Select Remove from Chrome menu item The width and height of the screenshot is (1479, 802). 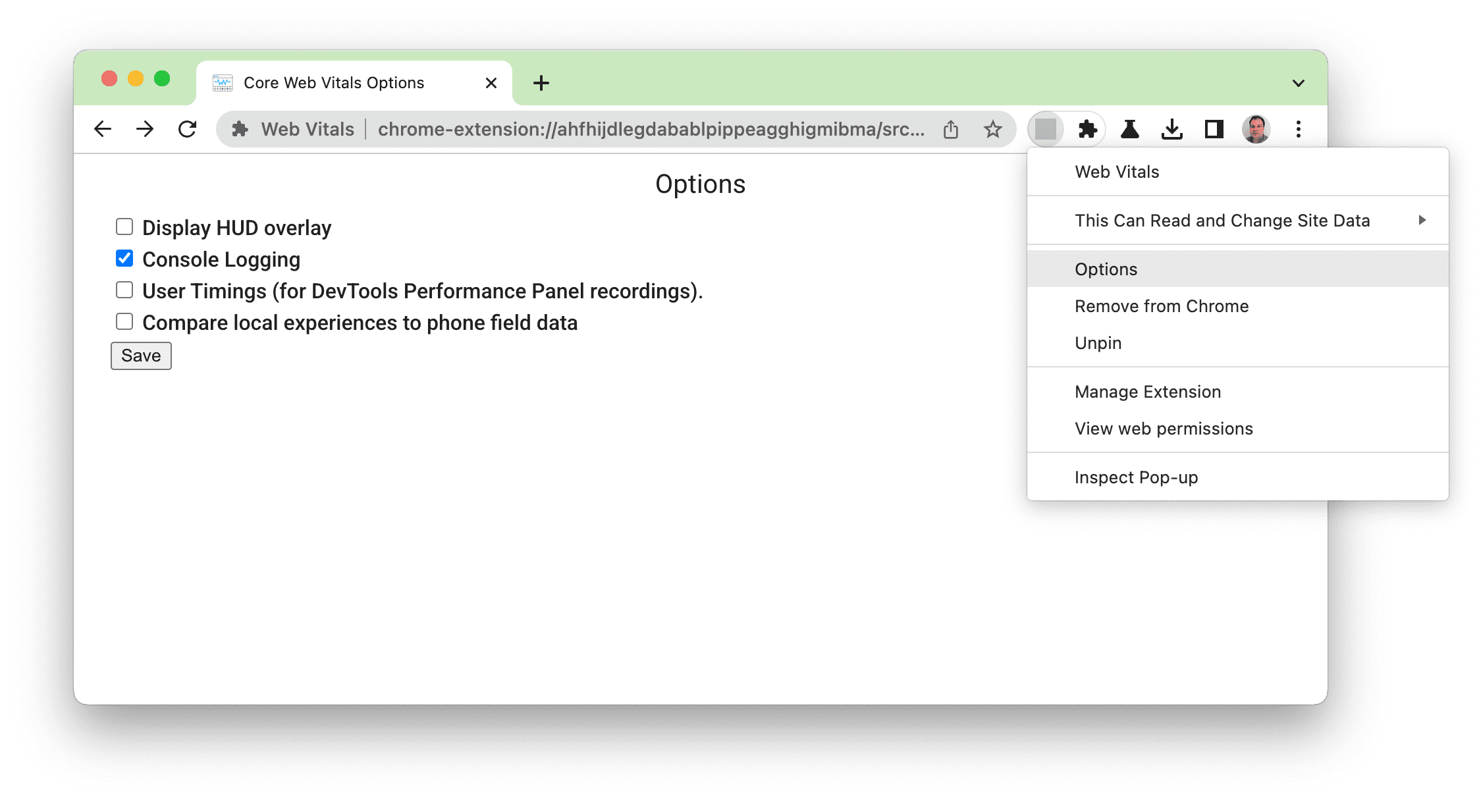point(1160,306)
